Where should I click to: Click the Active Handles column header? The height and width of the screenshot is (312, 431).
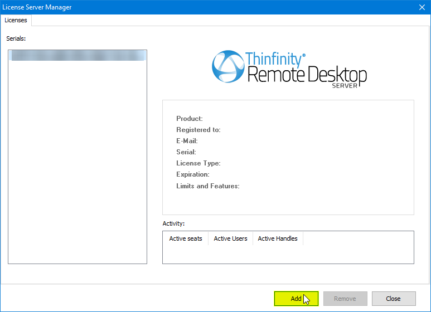pyautogui.click(x=278, y=238)
